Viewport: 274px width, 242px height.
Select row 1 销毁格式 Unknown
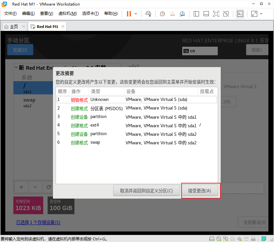click(137, 100)
